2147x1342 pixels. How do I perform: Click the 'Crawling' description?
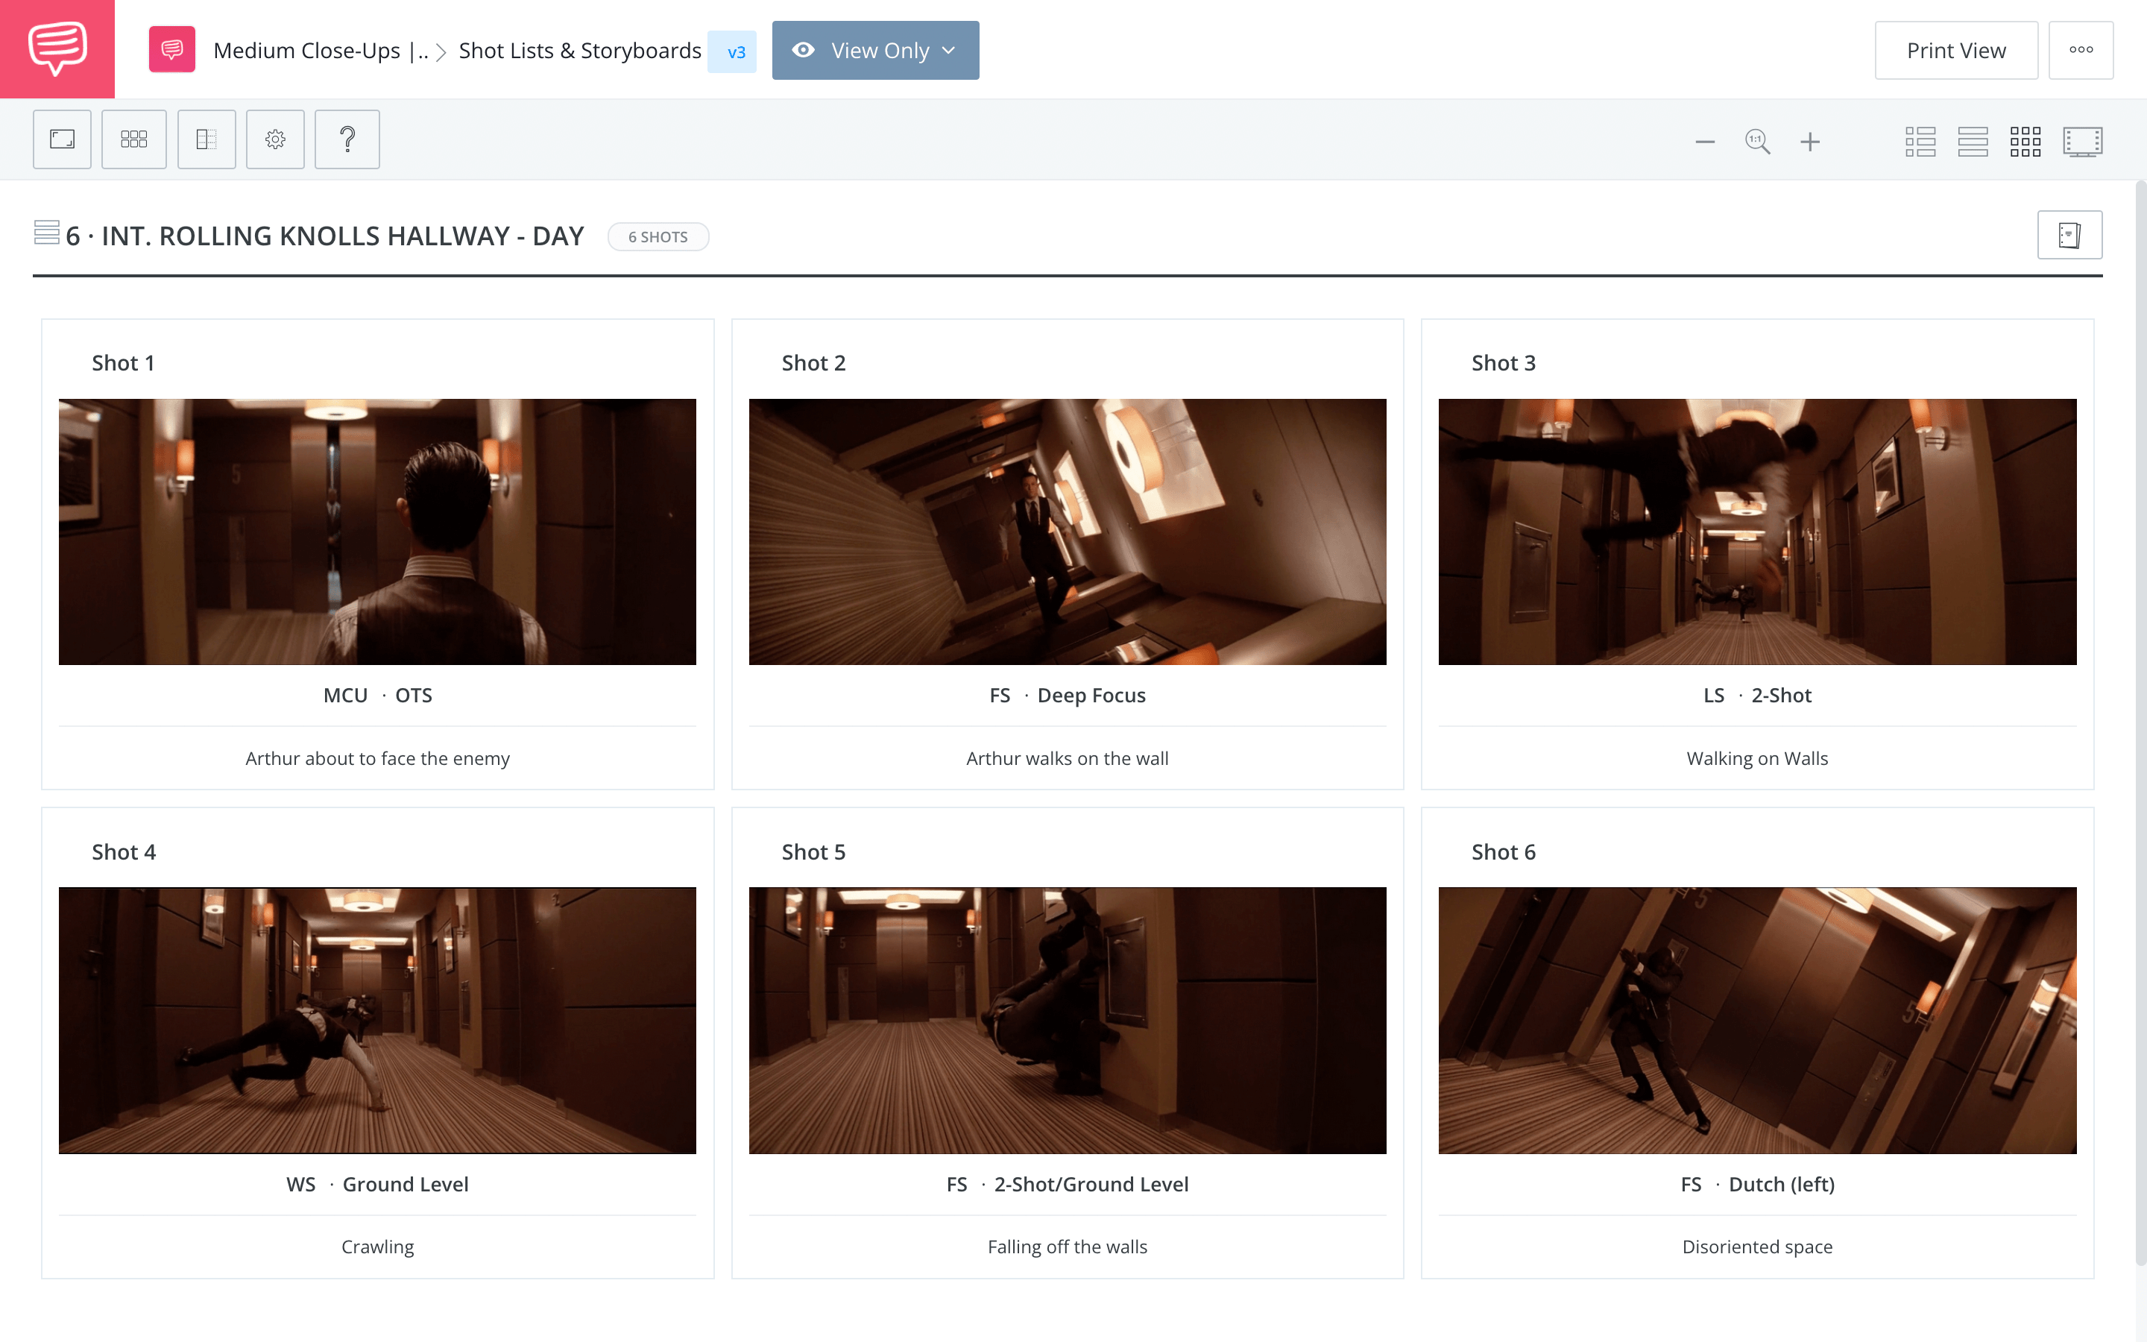pyautogui.click(x=378, y=1247)
